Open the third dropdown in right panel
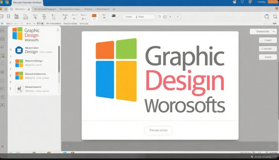The image size is (279, 160). pos(268,48)
